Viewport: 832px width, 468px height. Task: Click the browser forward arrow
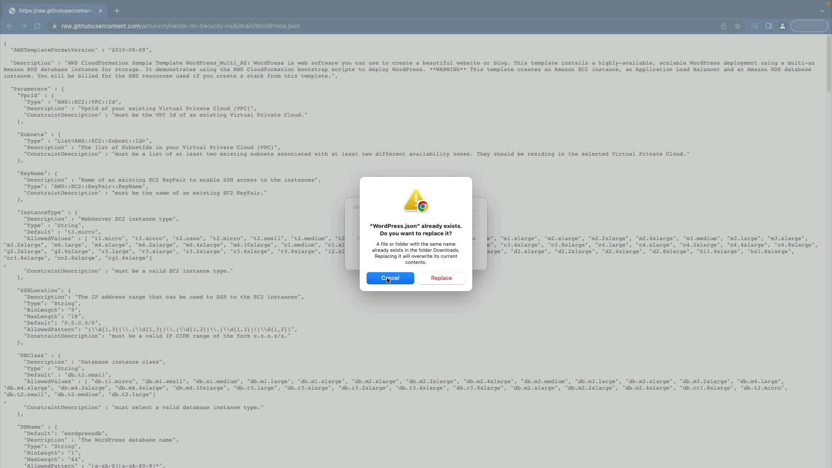point(23,26)
